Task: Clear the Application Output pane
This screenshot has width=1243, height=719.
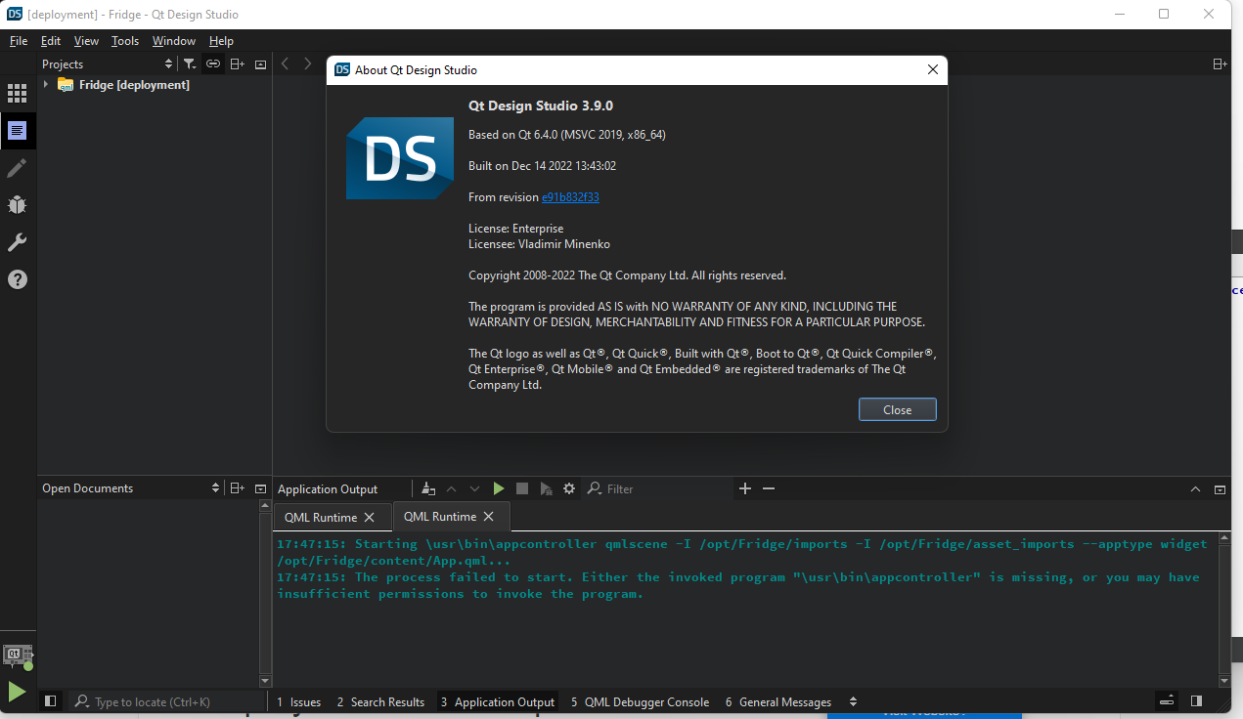Action: pyautogui.click(x=428, y=488)
